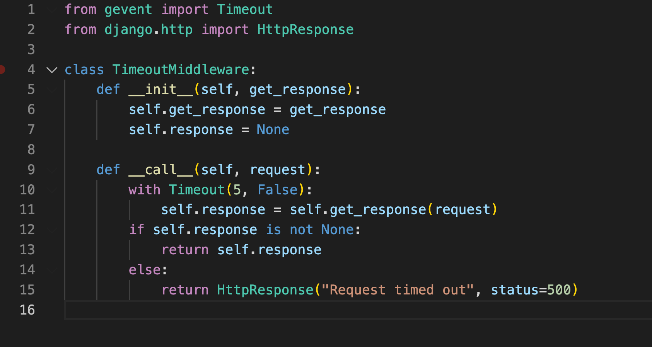Click 'HttpResponse' in the django import line
652x347 pixels.
pos(306,29)
